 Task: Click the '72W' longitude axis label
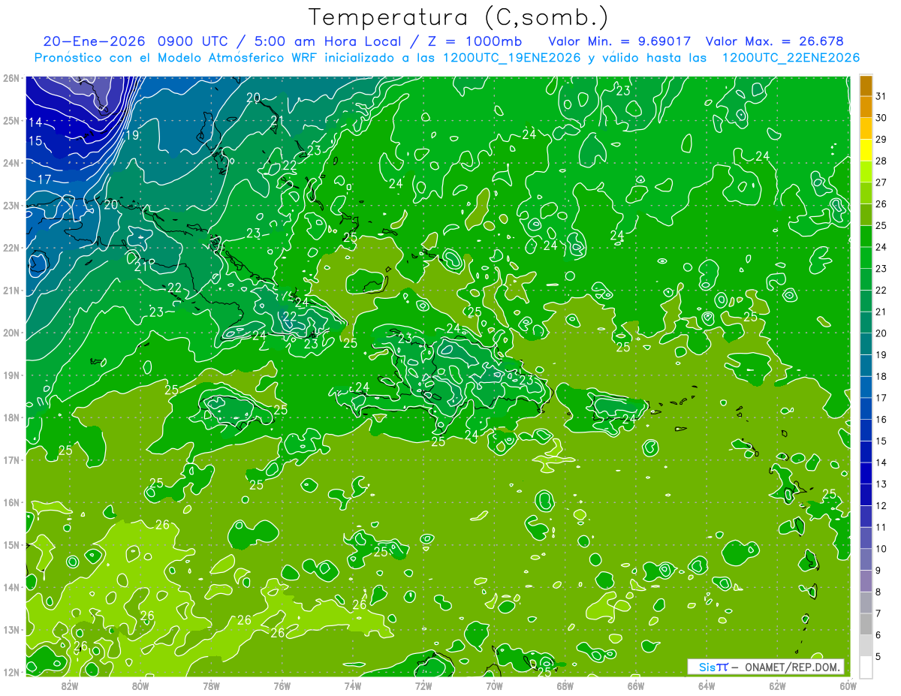423,685
